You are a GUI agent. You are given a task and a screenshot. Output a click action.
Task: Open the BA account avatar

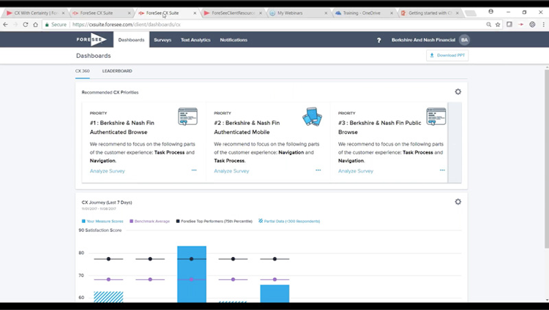coord(464,40)
